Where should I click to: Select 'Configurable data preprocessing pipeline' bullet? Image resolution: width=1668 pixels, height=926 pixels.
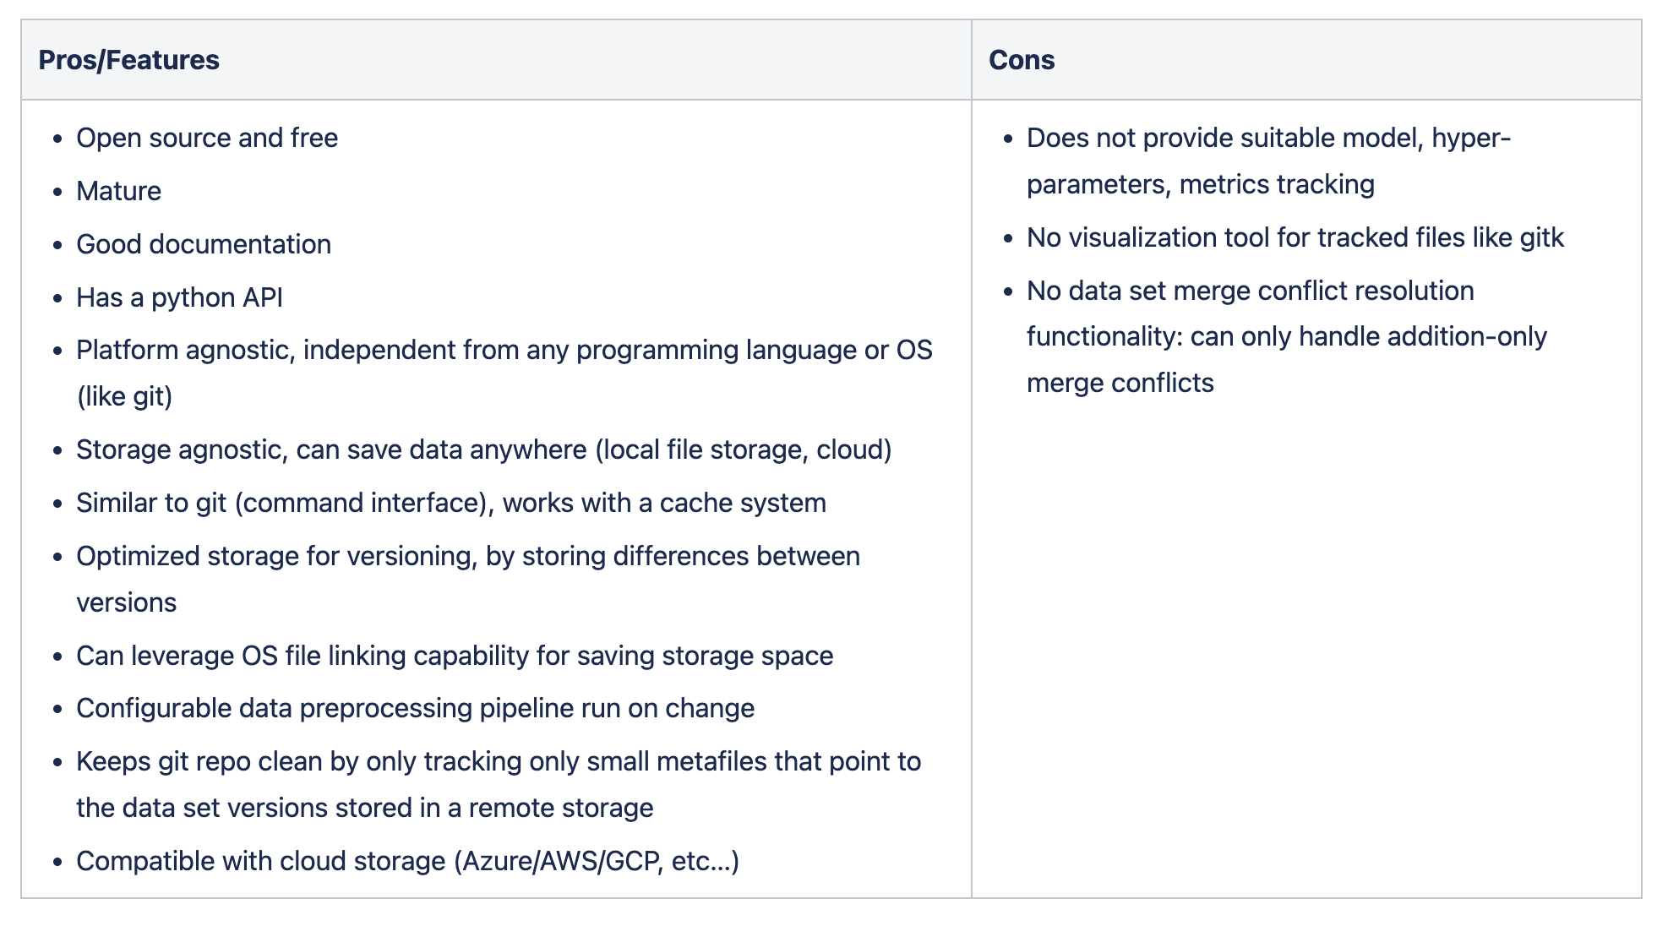coord(415,708)
